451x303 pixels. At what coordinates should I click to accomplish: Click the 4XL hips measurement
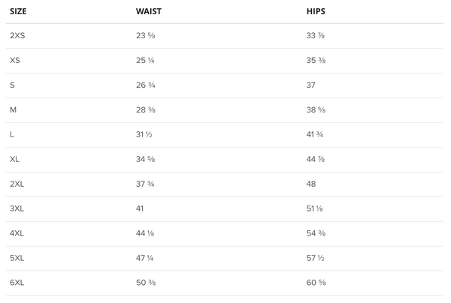pos(315,233)
